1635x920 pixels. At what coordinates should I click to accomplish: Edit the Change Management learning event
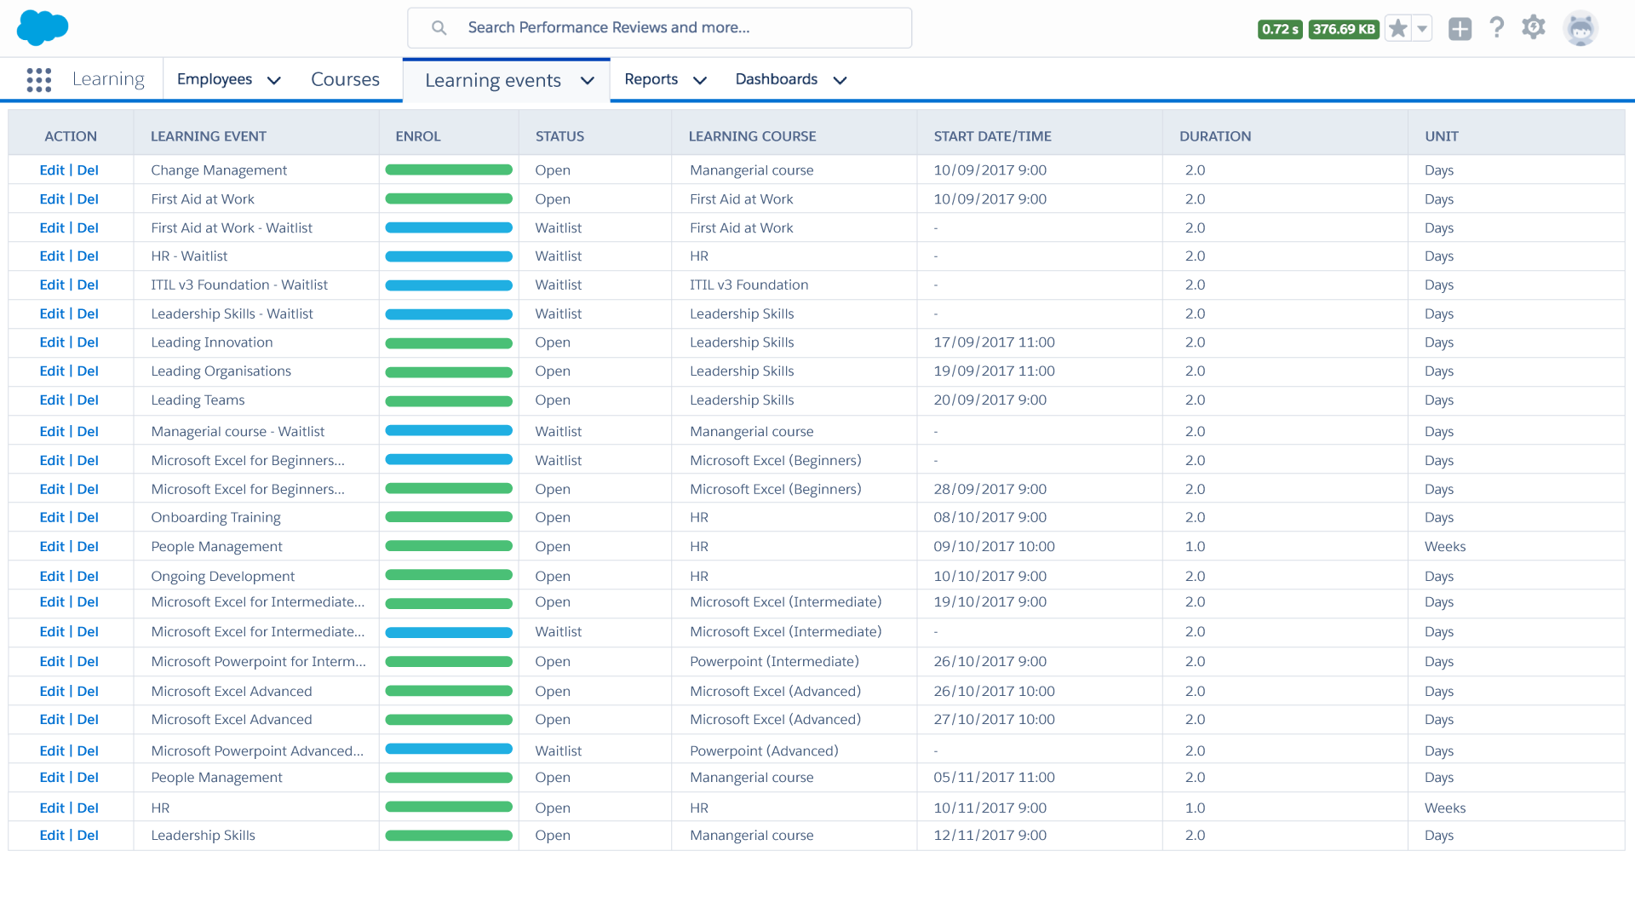tap(53, 170)
